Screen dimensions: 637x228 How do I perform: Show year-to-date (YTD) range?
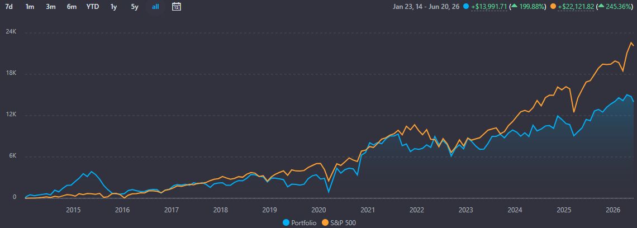pyautogui.click(x=93, y=7)
